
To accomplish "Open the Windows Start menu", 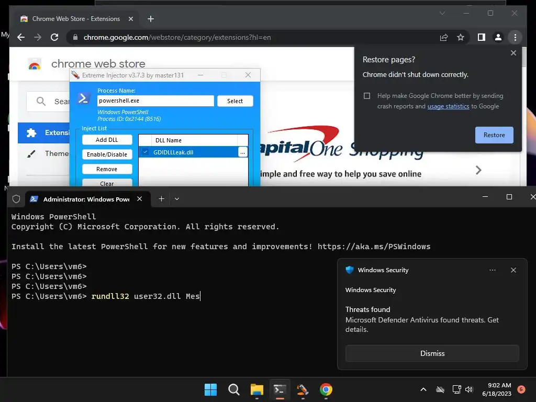I will [x=210, y=389].
